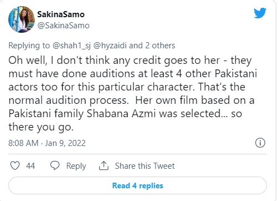
Task: Click the 8:08 AM tweet time
Action: (x=23, y=143)
